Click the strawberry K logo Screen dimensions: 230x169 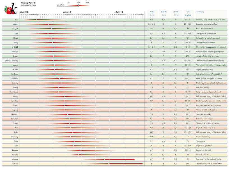pos(10,9)
